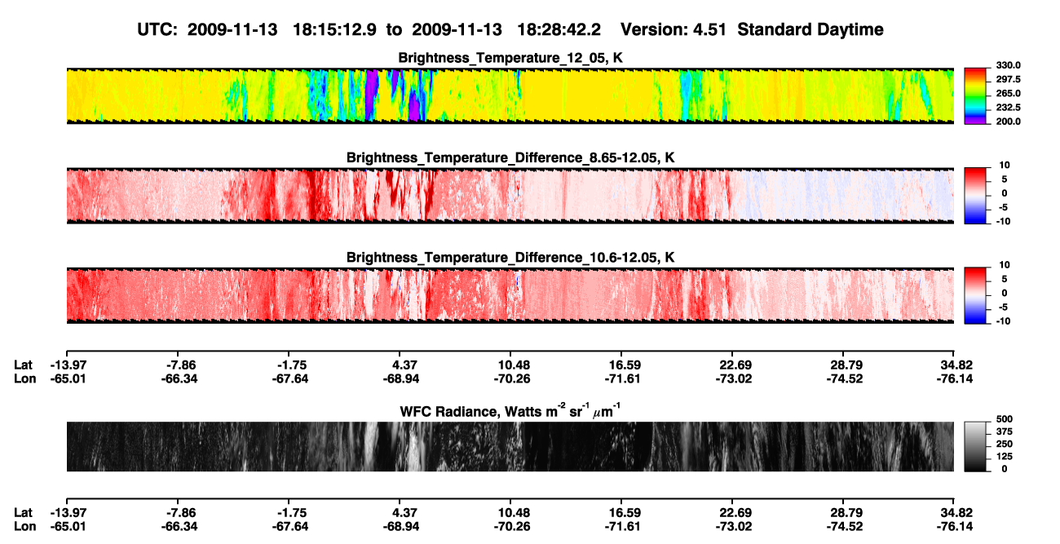
Task: Click the 10.6-12.05 difference red-blue color bar
Action: (976, 296)
